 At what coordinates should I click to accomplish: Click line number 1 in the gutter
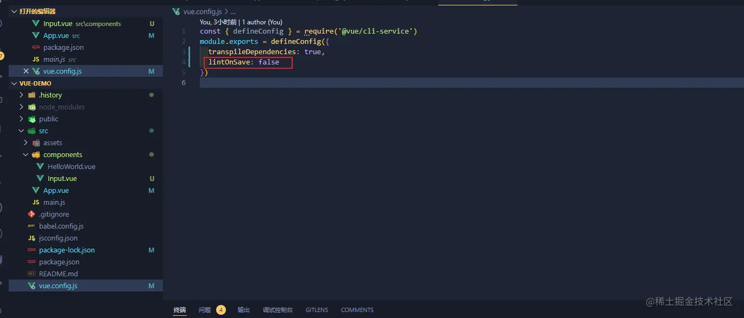click(184, 31)
